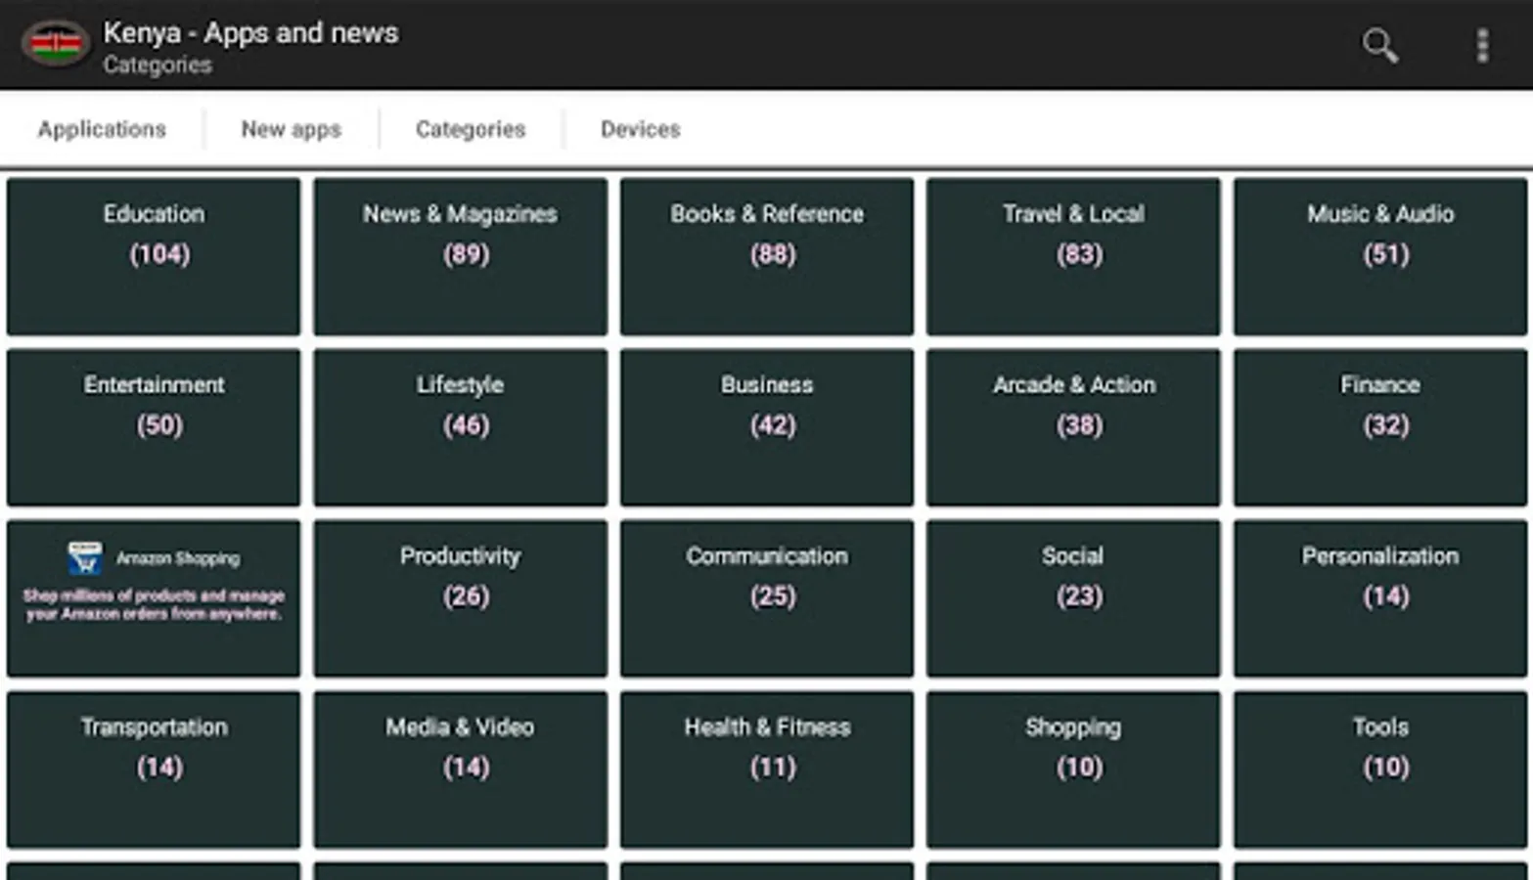Open the News & Magazines category tile

pos(460,256)
